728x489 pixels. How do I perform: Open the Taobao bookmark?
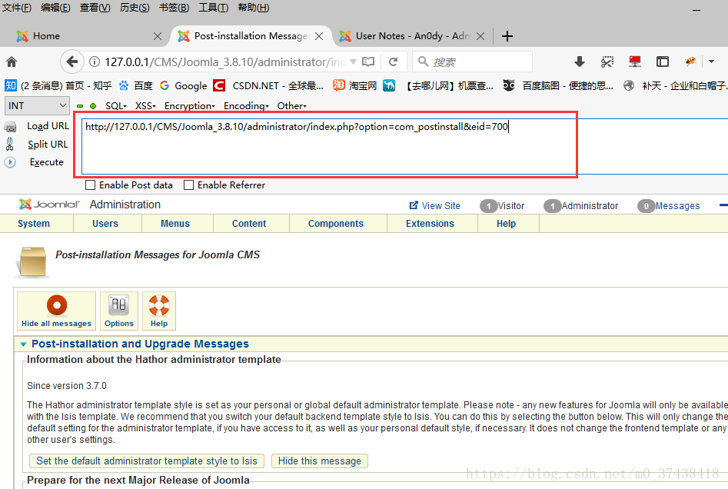tap(354, 86)
